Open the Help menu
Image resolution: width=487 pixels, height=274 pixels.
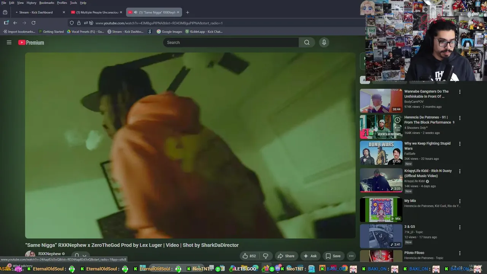pos(83,3)
